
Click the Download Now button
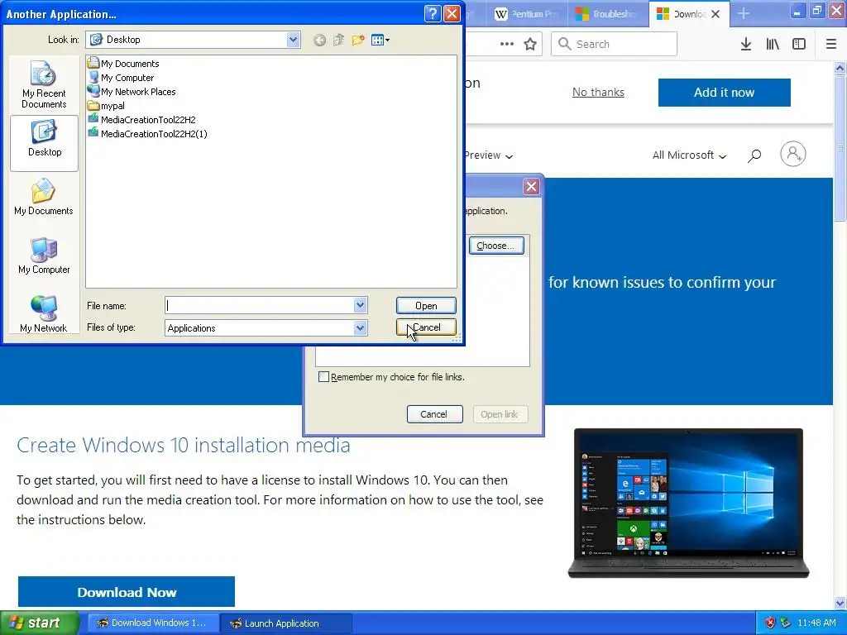point(127,592)
